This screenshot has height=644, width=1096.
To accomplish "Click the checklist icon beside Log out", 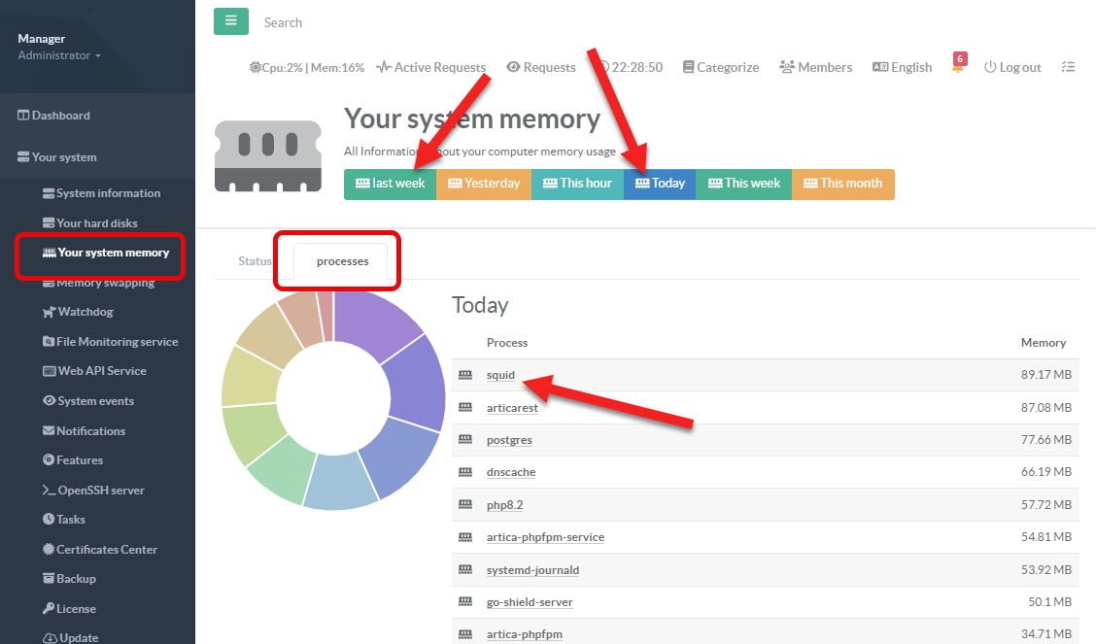I will point(1068,67).
